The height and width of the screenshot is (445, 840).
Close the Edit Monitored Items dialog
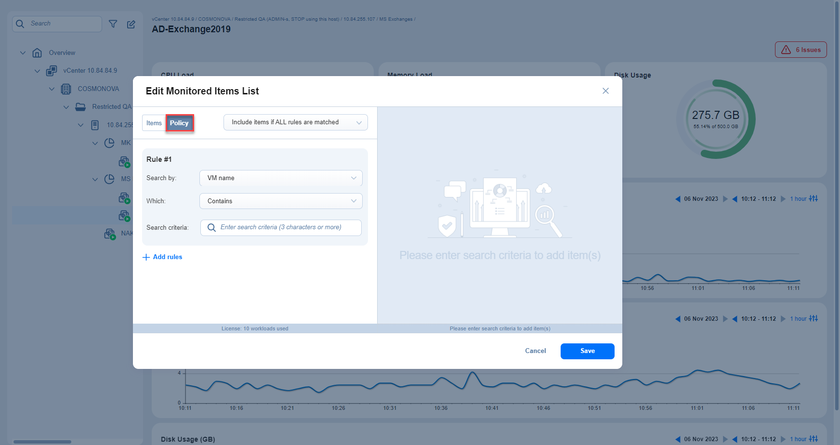pos(605,91)
